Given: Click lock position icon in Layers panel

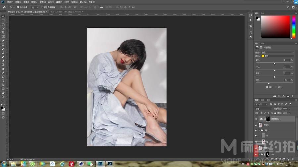Looking at the screenshot, I should click(x=268, y=113).
